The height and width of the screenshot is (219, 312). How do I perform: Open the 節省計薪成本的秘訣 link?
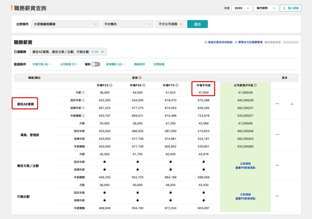[218, 42]
